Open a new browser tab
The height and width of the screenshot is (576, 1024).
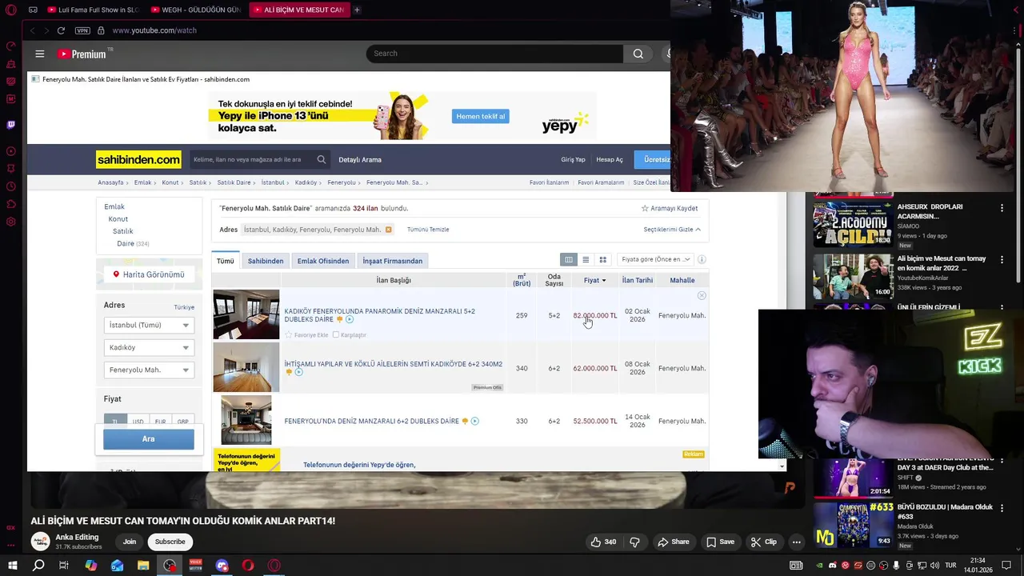coord(357,10)
